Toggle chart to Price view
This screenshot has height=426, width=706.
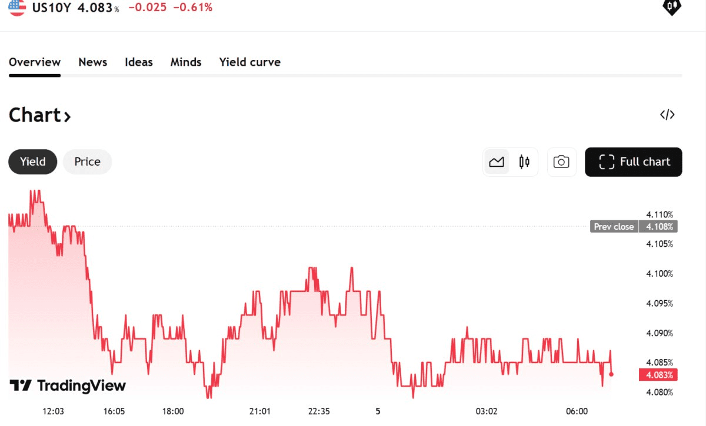point(87,162)
